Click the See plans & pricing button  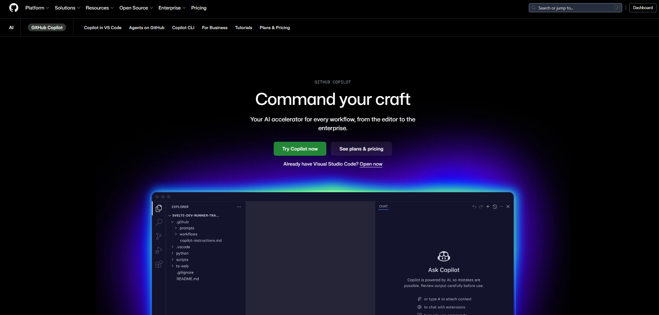coord(361,149)
